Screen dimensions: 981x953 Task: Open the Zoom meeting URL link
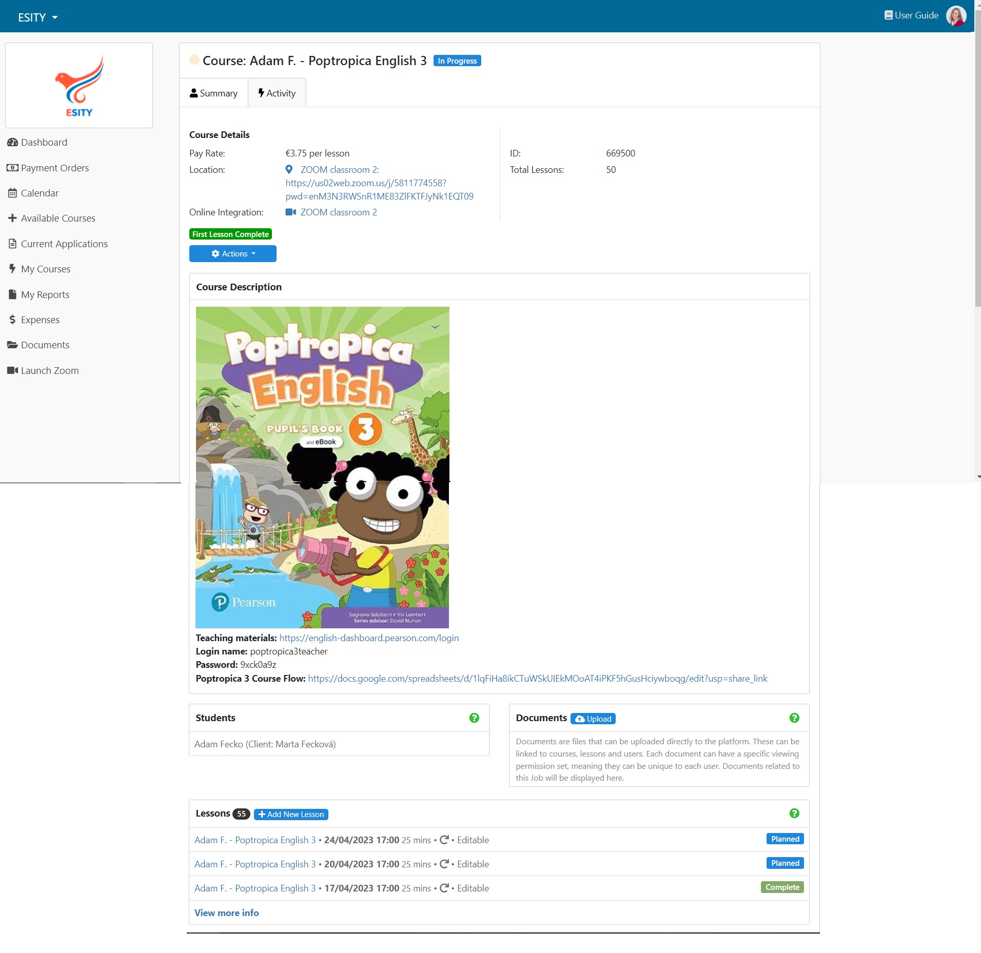click(379, 190)
